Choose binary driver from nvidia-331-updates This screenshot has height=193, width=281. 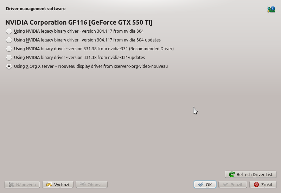[76, 58]
